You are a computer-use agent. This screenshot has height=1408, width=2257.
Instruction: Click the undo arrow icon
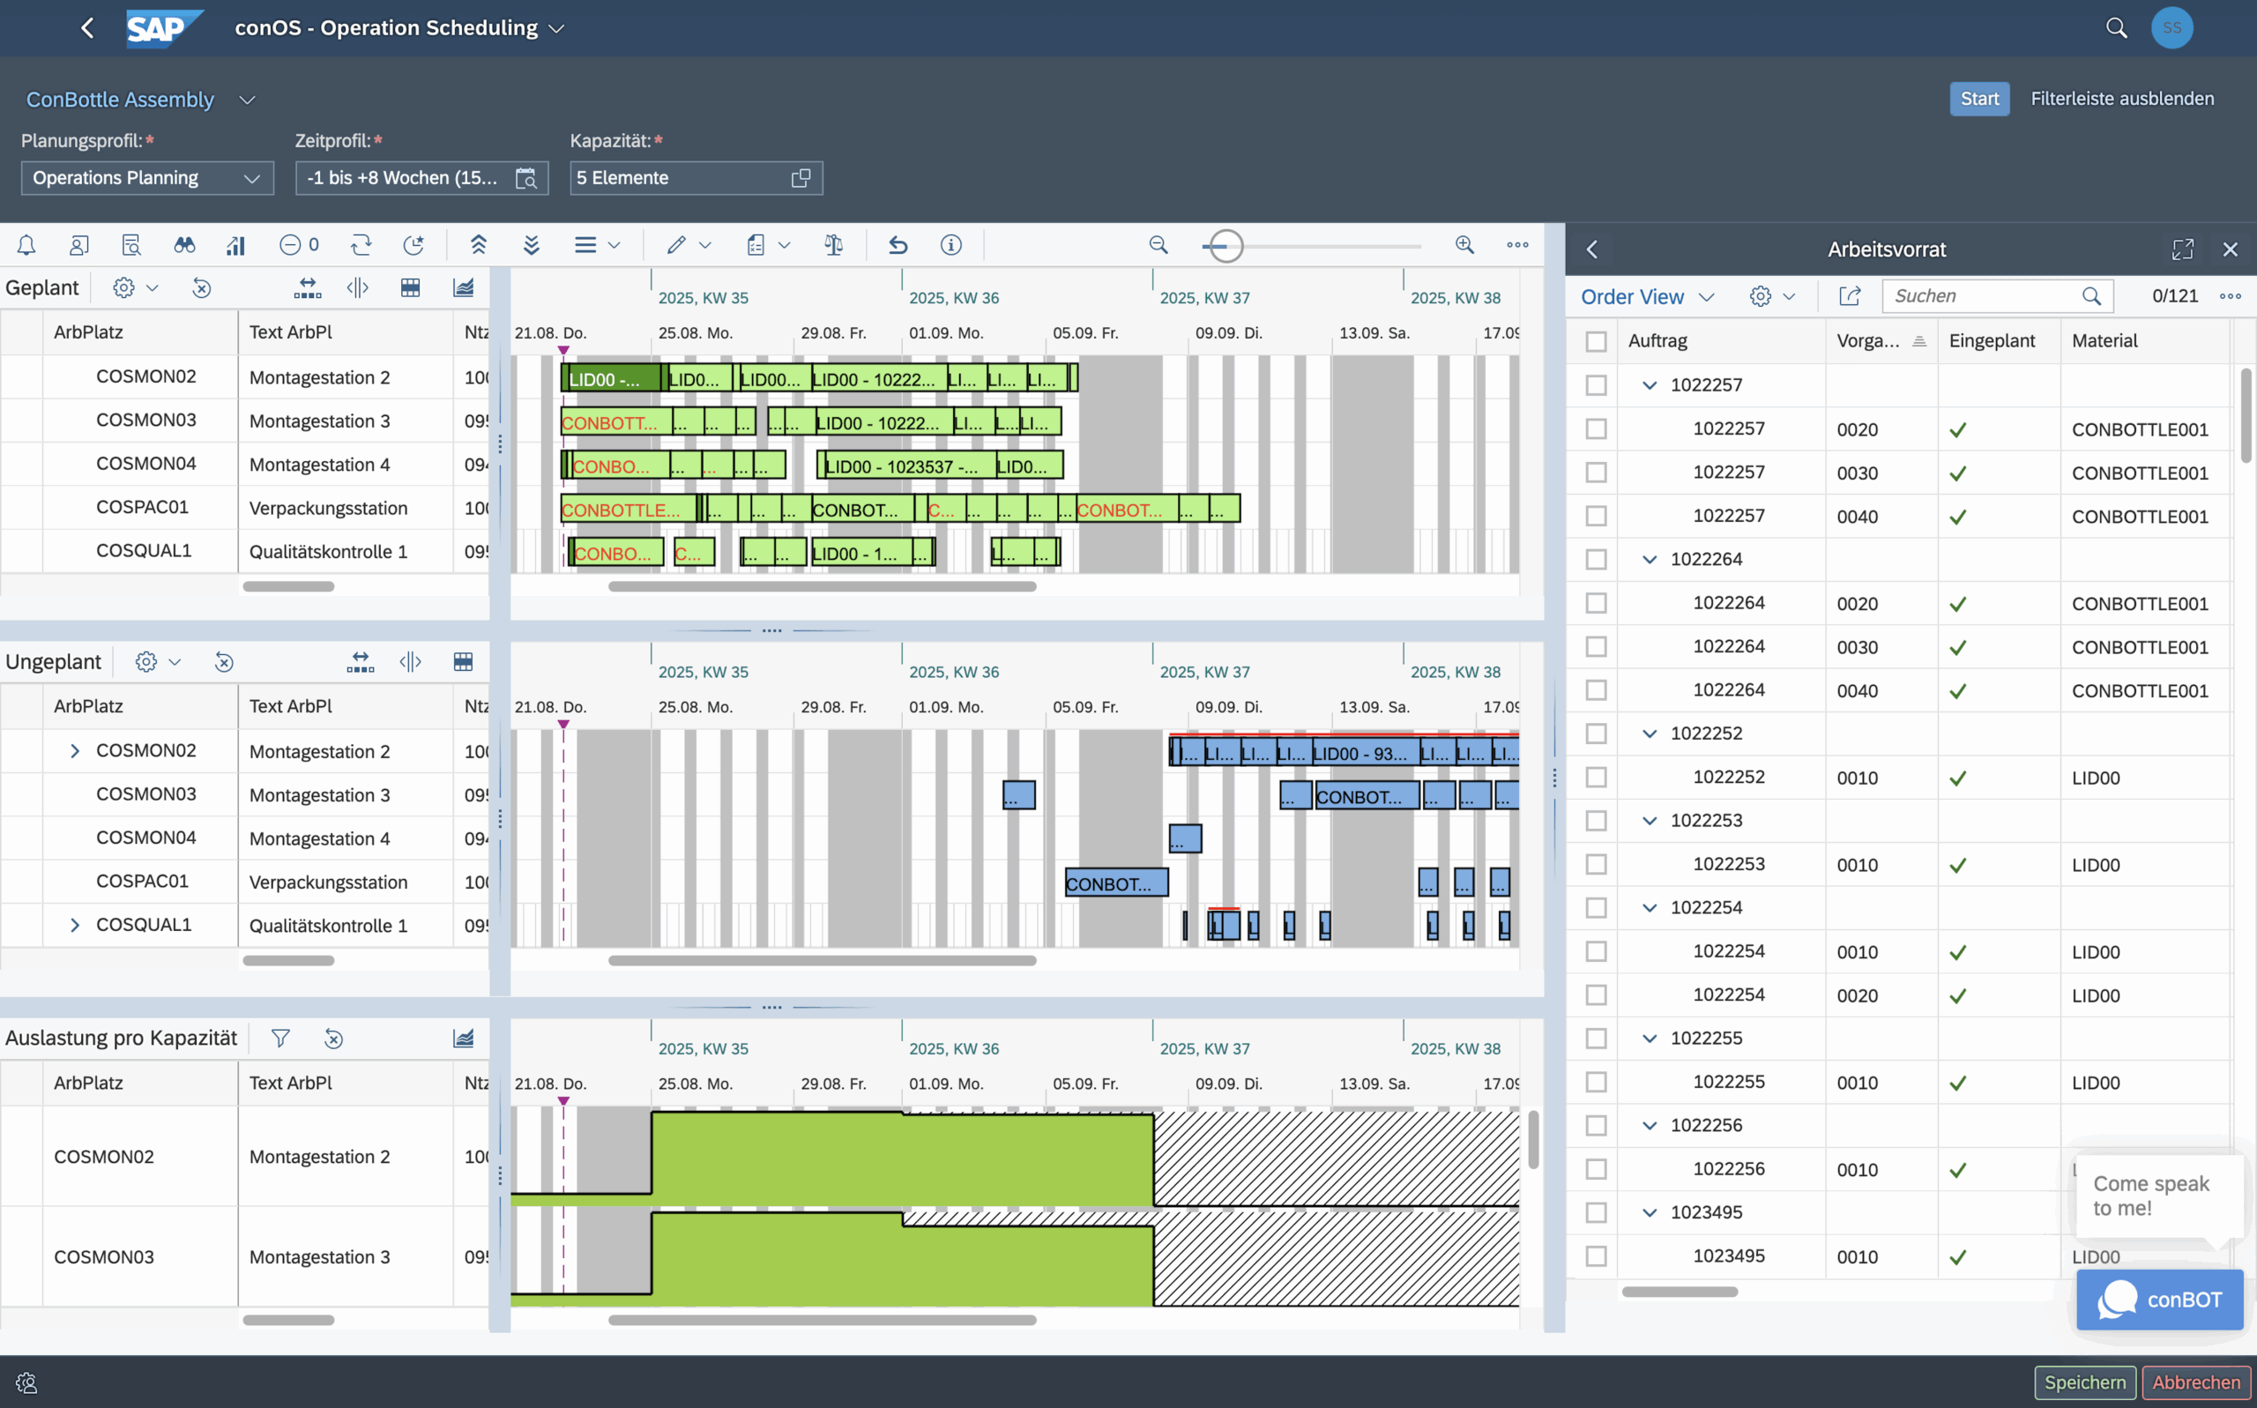point(898,245)
